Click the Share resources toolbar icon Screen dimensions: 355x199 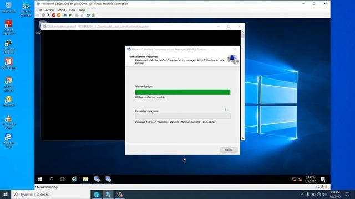coord(93,15)
